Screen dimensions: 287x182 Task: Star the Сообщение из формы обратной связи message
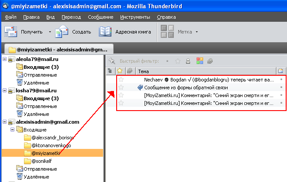coord(121,88)
